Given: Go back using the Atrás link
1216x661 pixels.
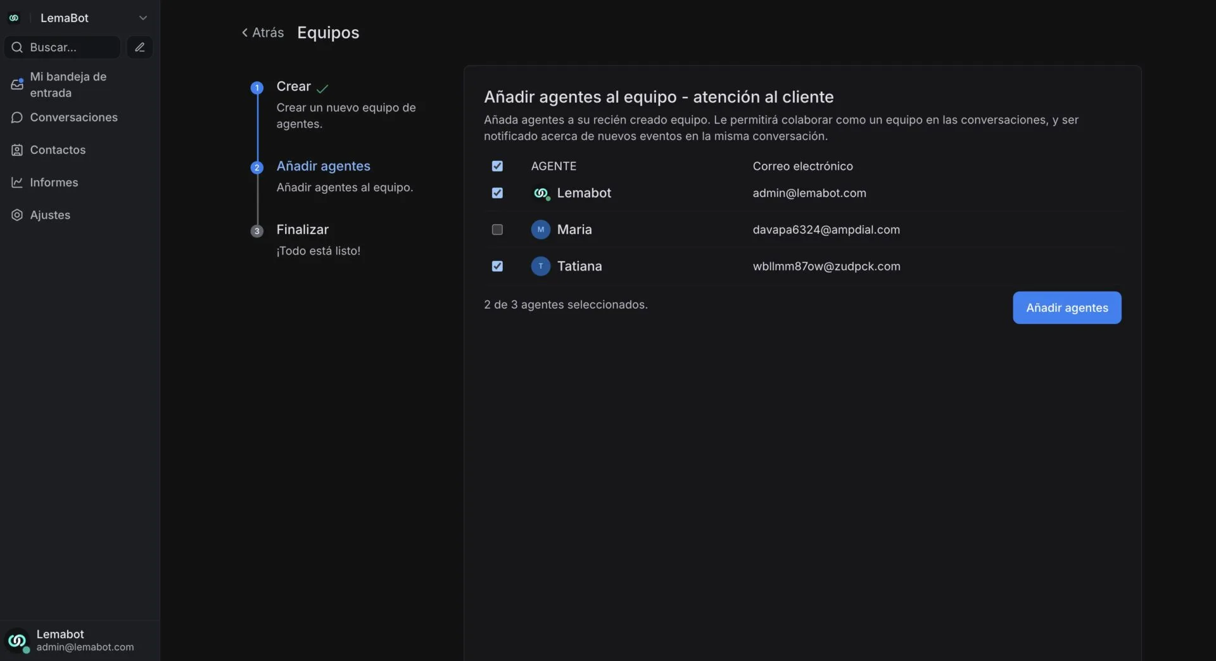Looking at the screenshot, I should pos(262,32).
